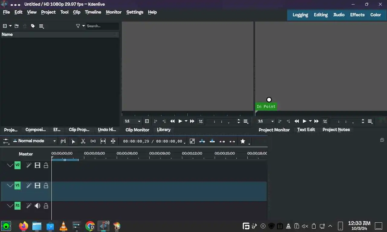Switch to the Logging workspace layout
This screenshot has width=387, height=232.
[300, 15]
